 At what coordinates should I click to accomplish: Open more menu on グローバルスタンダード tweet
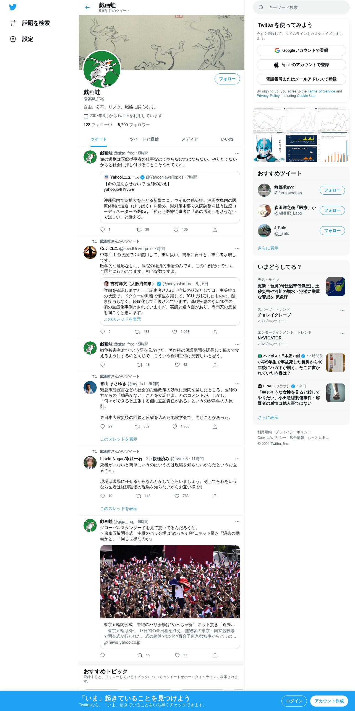tap(237, 522)
